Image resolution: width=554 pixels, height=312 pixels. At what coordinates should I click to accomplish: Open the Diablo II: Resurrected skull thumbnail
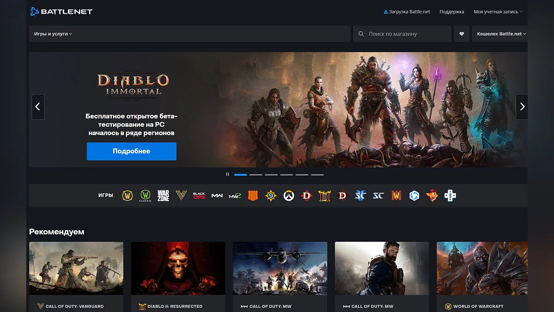(178, 268)
